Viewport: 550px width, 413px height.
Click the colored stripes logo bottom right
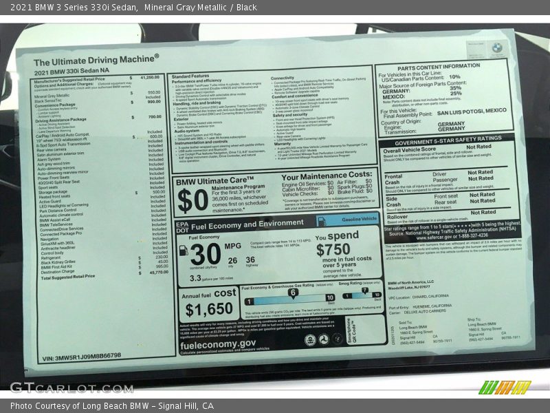click(x=505, y=387)
